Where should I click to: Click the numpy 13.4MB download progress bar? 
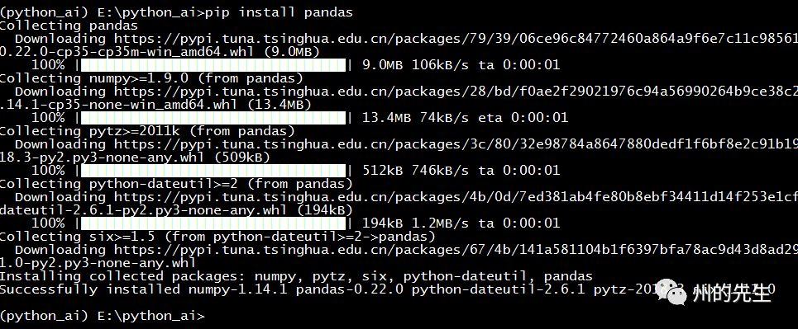(x=213, y=118)
